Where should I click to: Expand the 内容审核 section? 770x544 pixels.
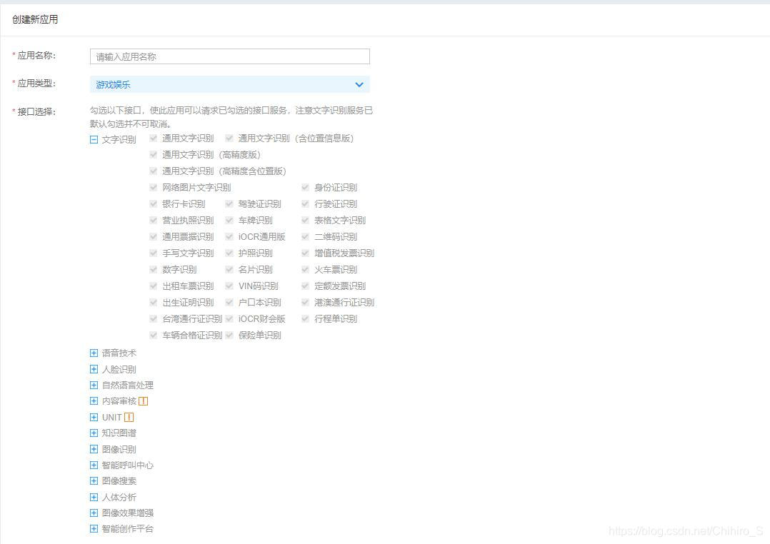click(x=94, y=401)
